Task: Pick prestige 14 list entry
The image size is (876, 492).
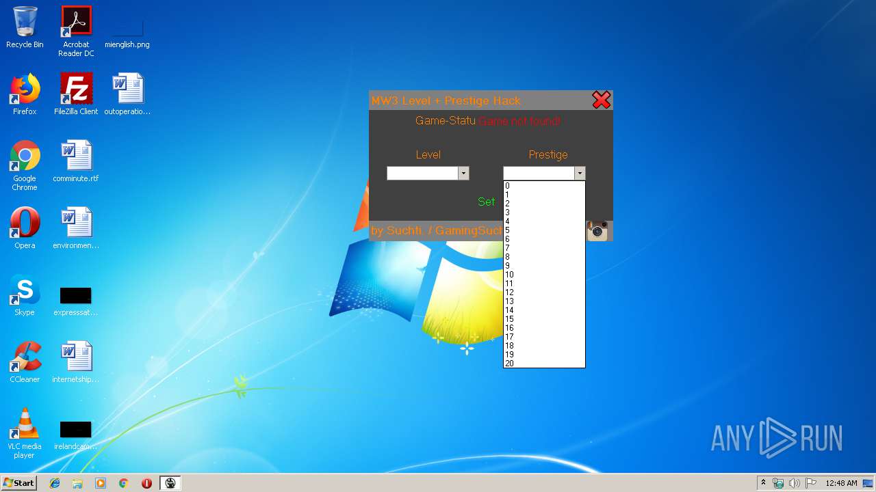Action: (544, 310)
